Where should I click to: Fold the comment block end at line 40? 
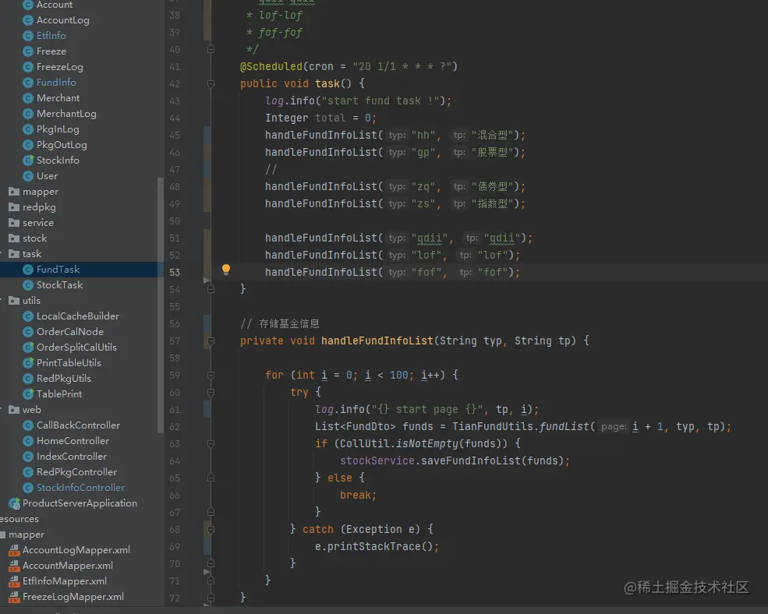211,49
